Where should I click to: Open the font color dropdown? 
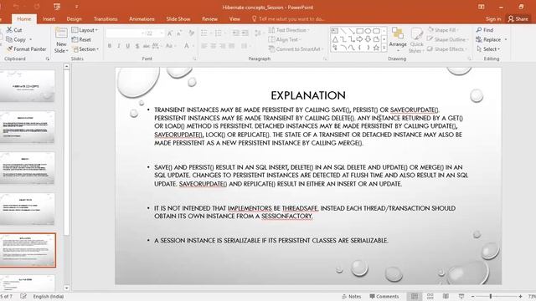(x=193, y=46)
